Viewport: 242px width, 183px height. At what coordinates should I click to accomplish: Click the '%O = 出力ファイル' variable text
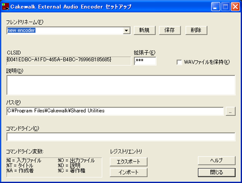click(76, 160)
